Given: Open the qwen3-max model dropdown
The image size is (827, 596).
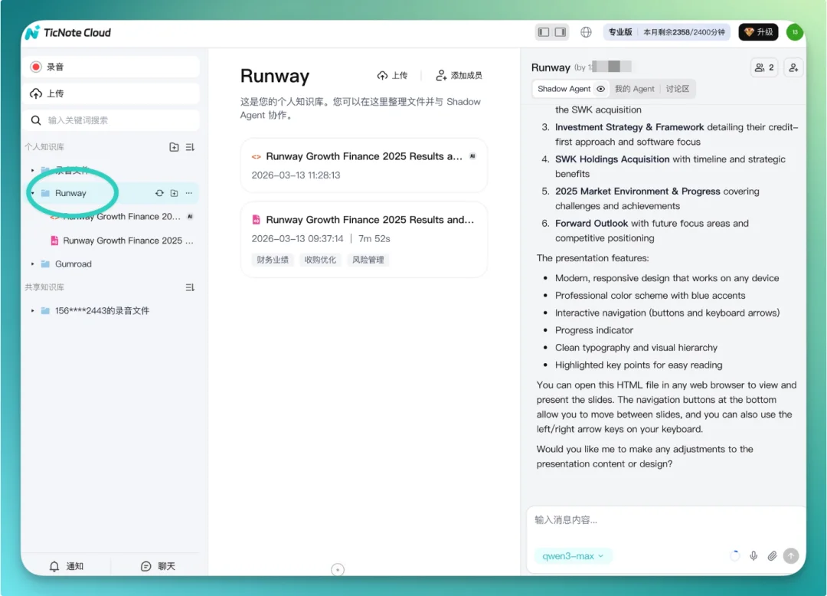Looking at the screenshot, I should (573, 556).
